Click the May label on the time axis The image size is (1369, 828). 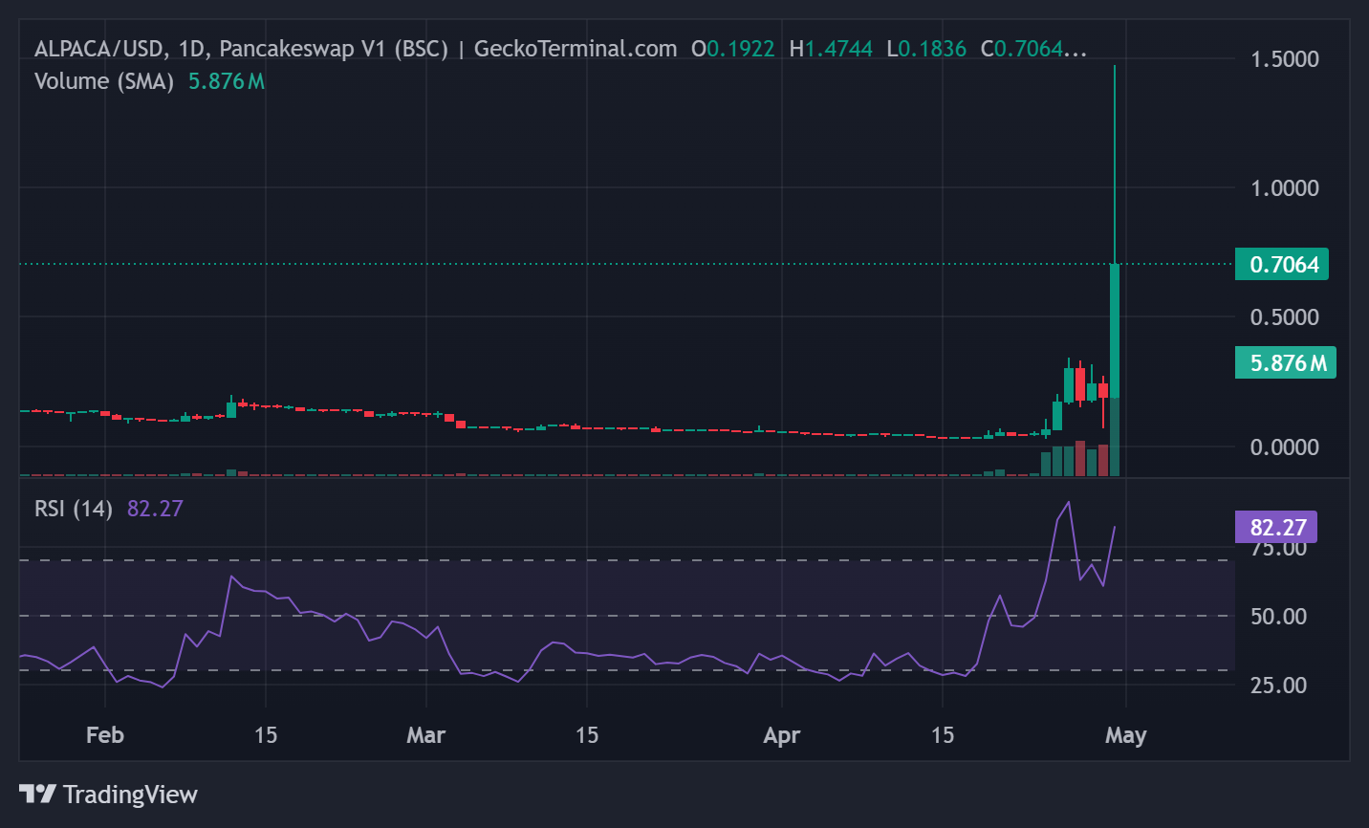[1126, 735]
